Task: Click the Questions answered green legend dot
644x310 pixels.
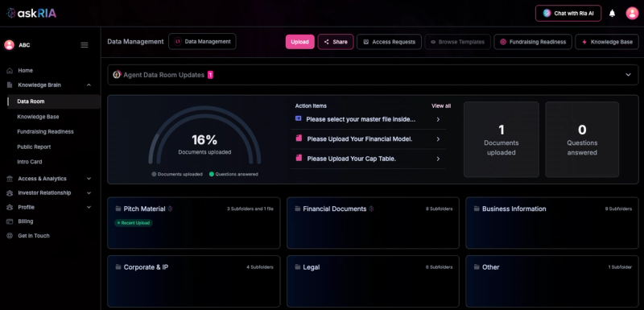Action: 212,174
